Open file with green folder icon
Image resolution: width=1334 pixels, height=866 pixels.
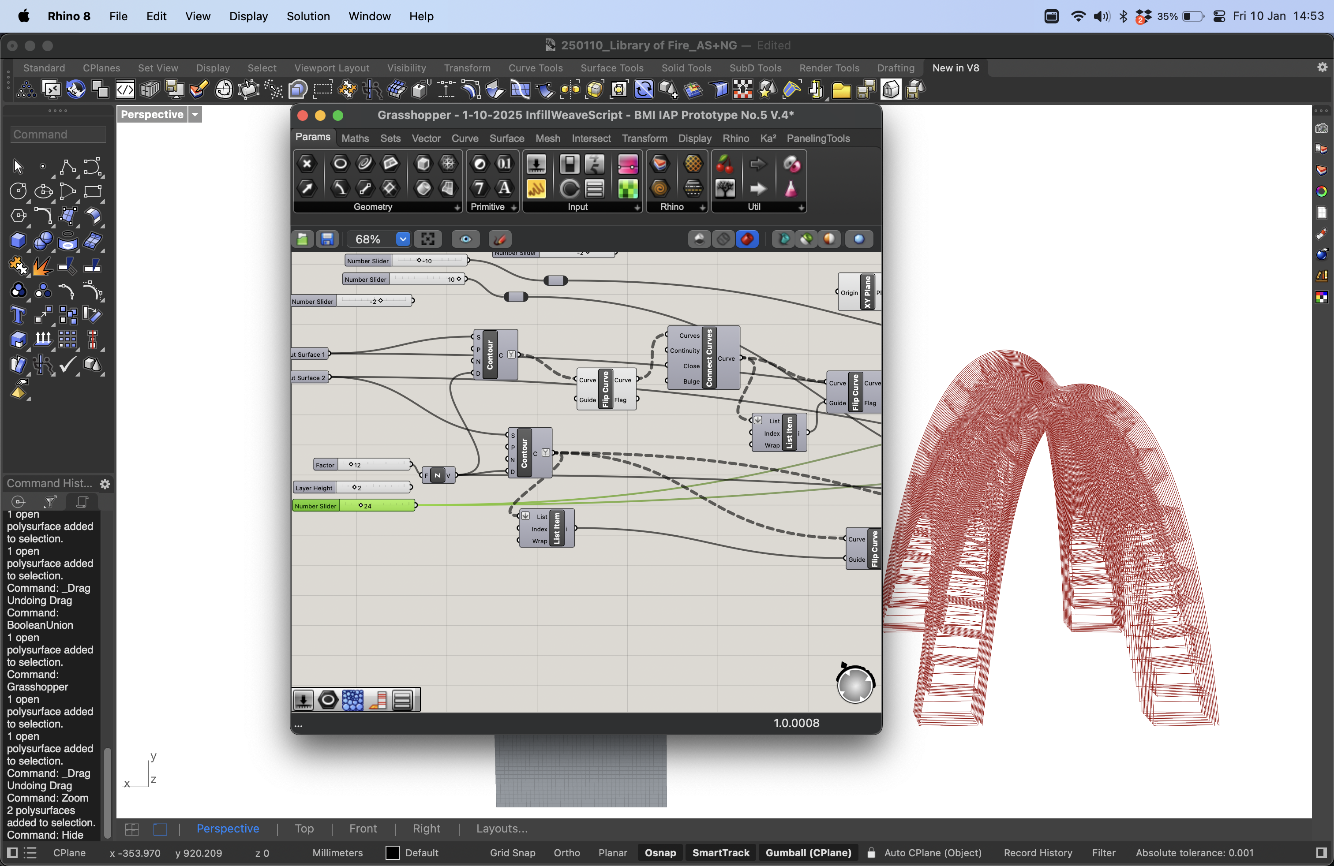(302, 239)
